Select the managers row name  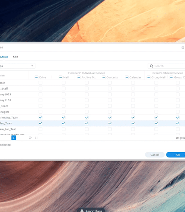click(5, 112)
